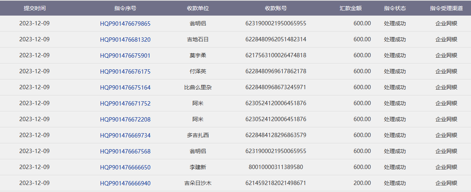View instruction HQP901476672208

125,120
